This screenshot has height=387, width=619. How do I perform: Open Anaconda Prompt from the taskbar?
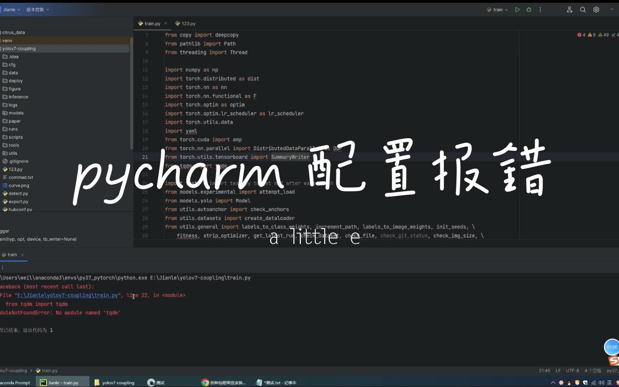(16, 383)
